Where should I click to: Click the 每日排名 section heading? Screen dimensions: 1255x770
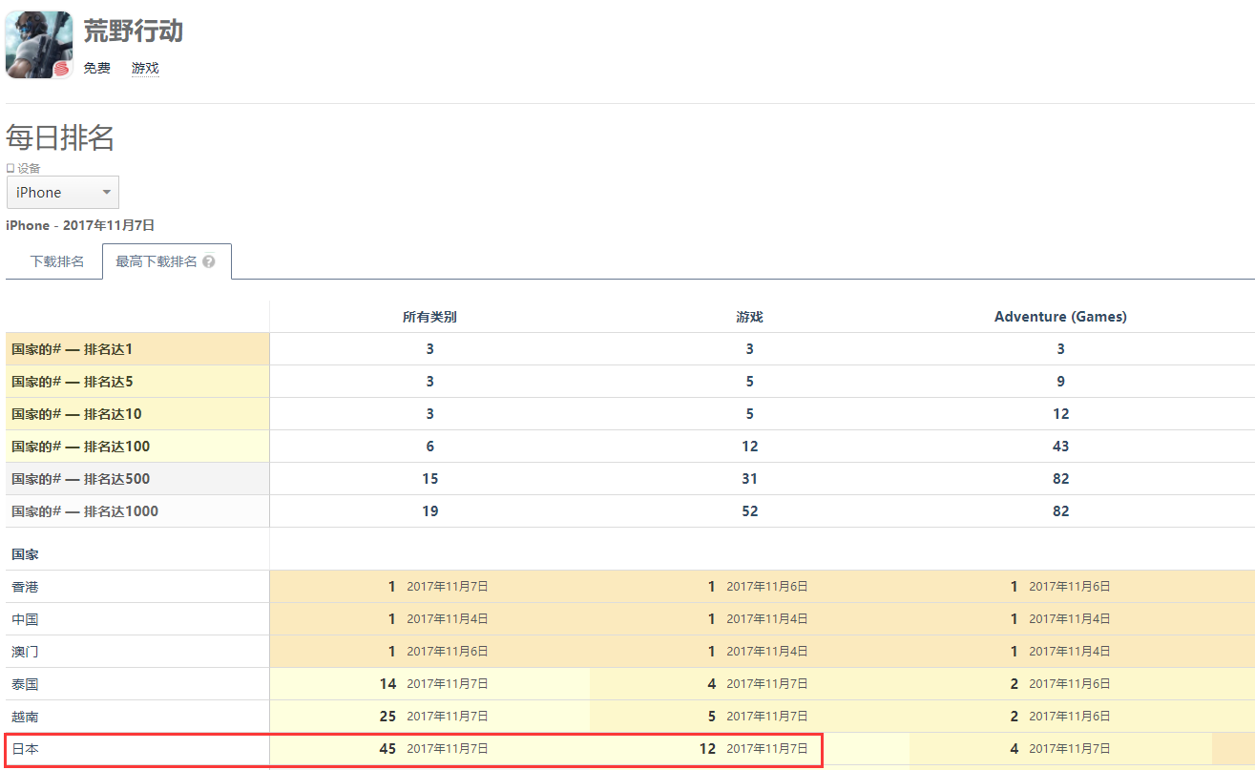click(x=60, y=138)
